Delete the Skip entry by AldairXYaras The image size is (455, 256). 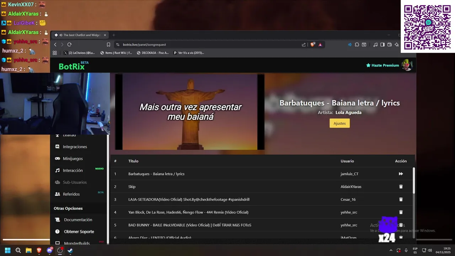pos(401,187)
